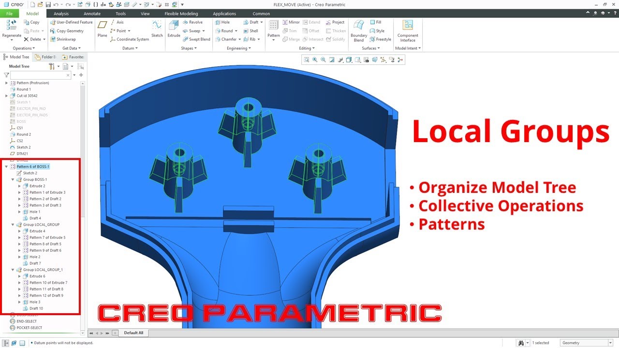Switch to the Analysis tab
Viewport: 619px width, 348px height.
[x=61, y=14]
